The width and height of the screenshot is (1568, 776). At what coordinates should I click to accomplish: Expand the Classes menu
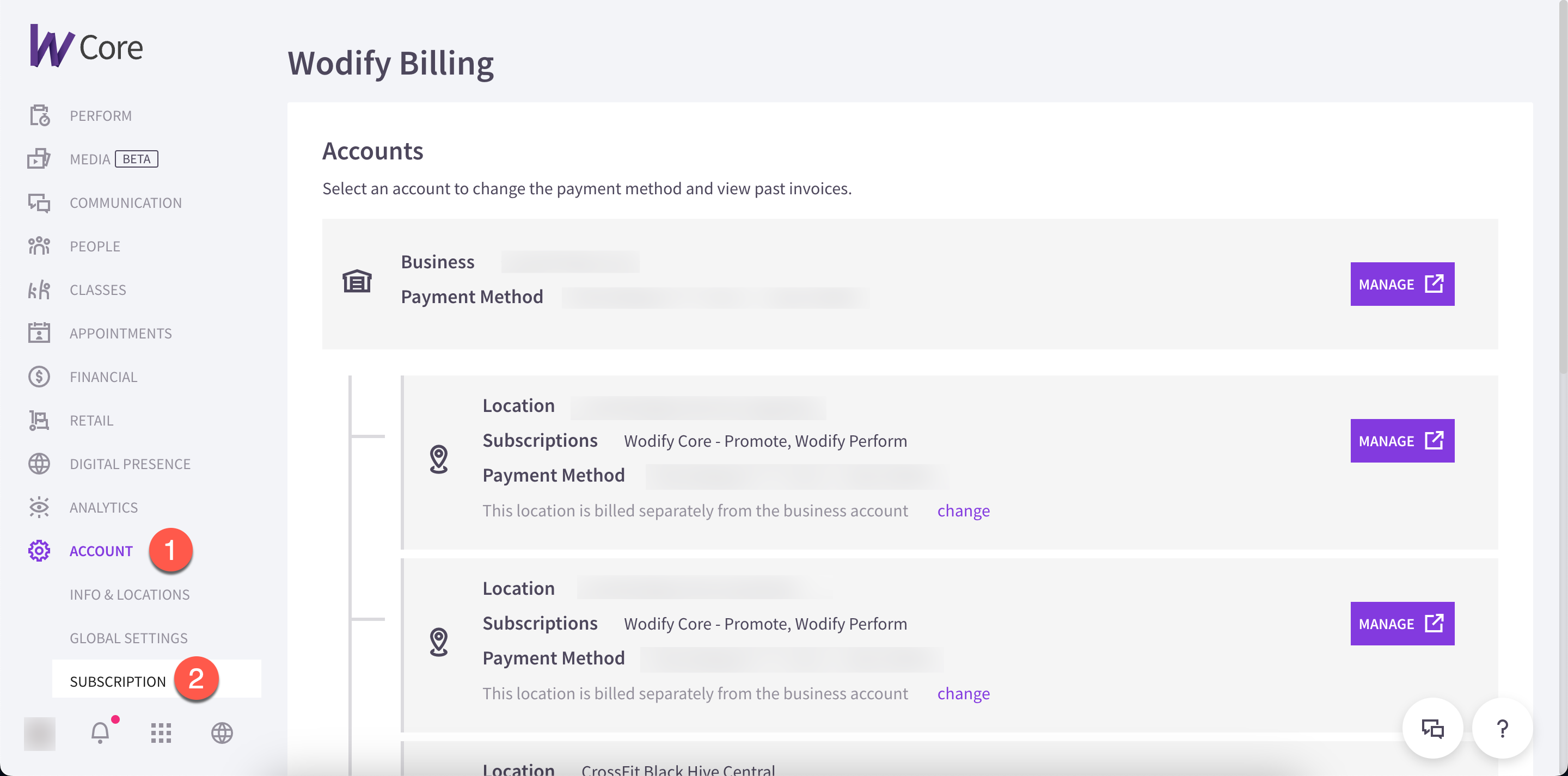[x=98, y=290]
